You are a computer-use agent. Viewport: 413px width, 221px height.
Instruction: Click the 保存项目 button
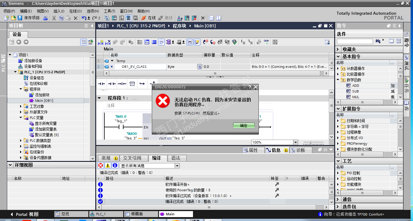click(29, 18)
